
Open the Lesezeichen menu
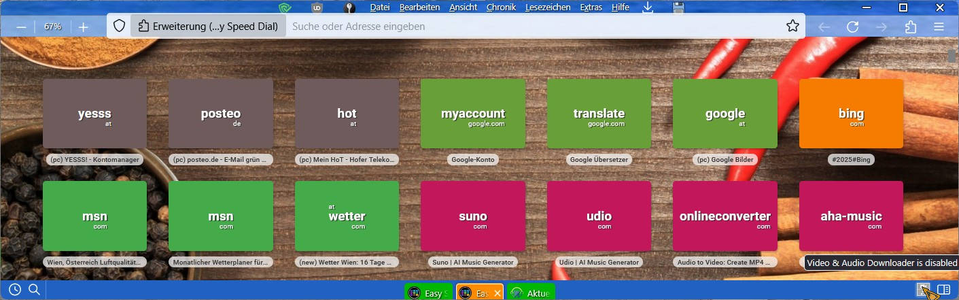(x=548, y=7)
